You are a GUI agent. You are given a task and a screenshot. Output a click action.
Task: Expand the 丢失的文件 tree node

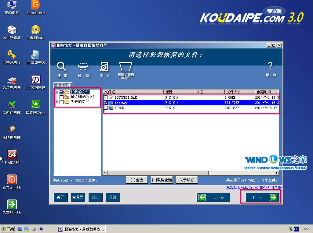point(56,102)
